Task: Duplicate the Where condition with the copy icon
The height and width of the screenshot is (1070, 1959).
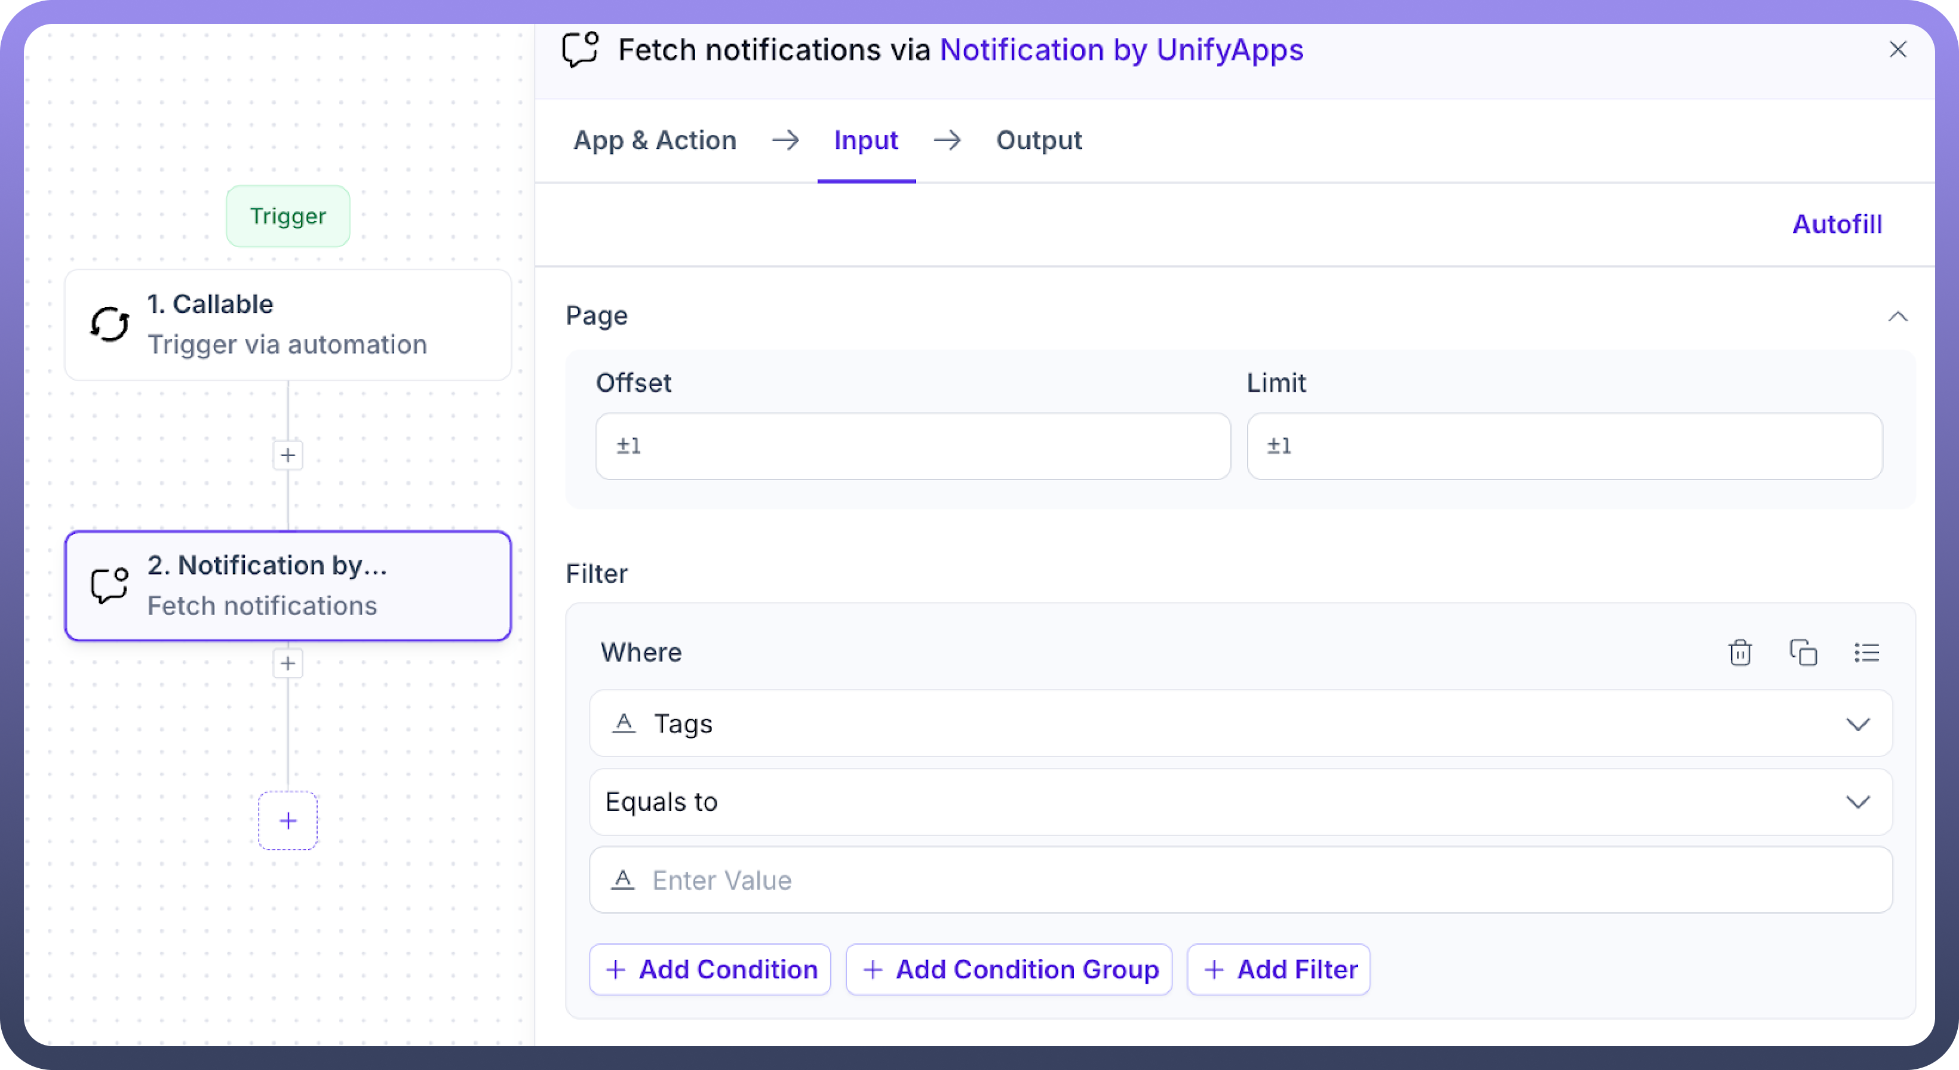Action: 1803,653
